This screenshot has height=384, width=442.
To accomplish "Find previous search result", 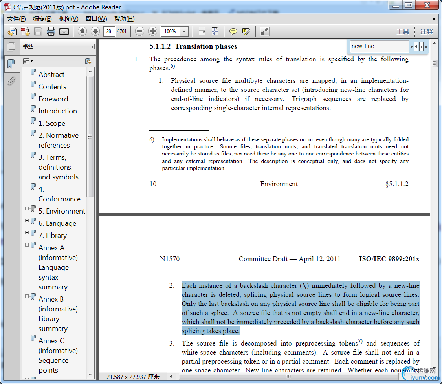I will (416, 46).
